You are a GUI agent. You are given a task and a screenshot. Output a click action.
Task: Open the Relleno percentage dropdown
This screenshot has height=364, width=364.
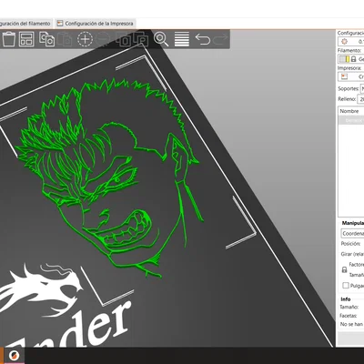tap(360, 99)
